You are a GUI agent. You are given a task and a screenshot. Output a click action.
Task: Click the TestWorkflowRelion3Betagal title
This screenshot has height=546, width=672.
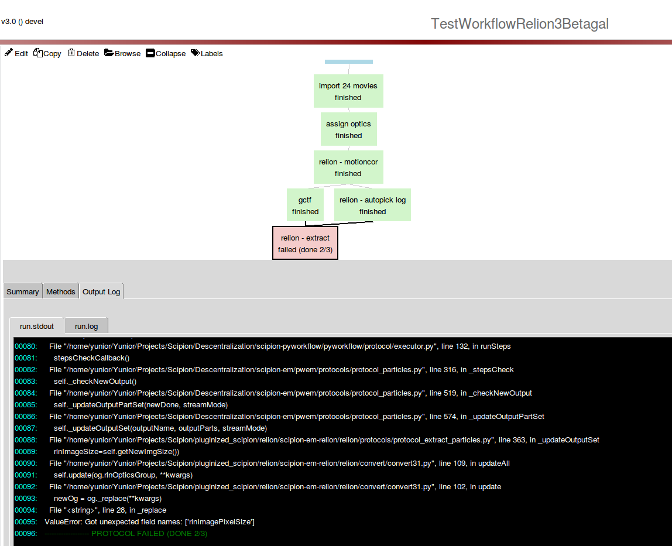coord(519,24)
